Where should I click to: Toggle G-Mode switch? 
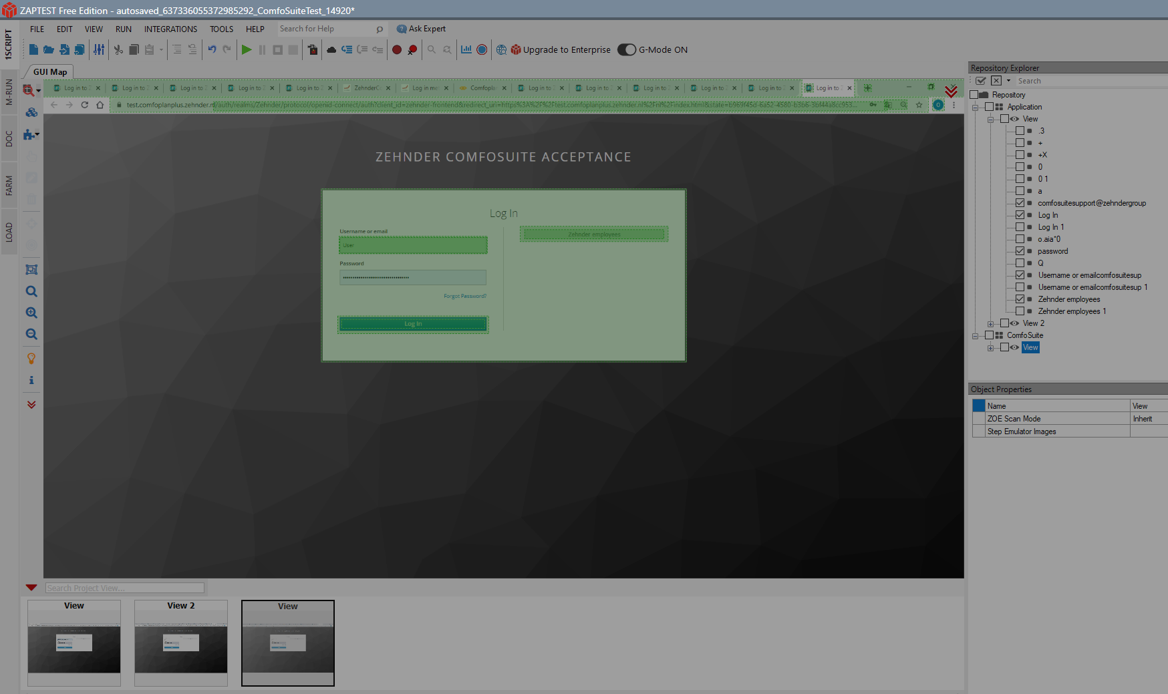click(627, 49)
